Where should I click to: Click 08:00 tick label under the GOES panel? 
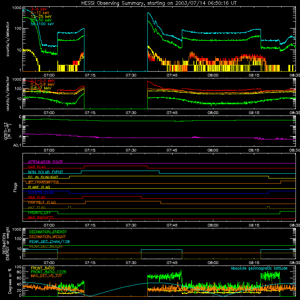(x=213, y=150)
